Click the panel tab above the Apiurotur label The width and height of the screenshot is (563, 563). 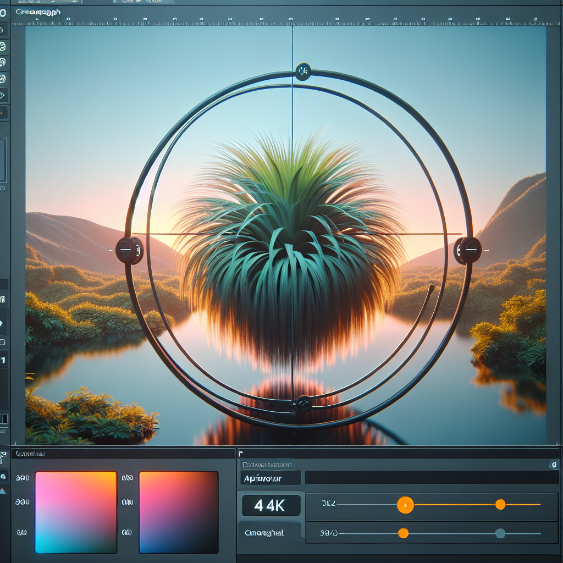pos(267,465)
